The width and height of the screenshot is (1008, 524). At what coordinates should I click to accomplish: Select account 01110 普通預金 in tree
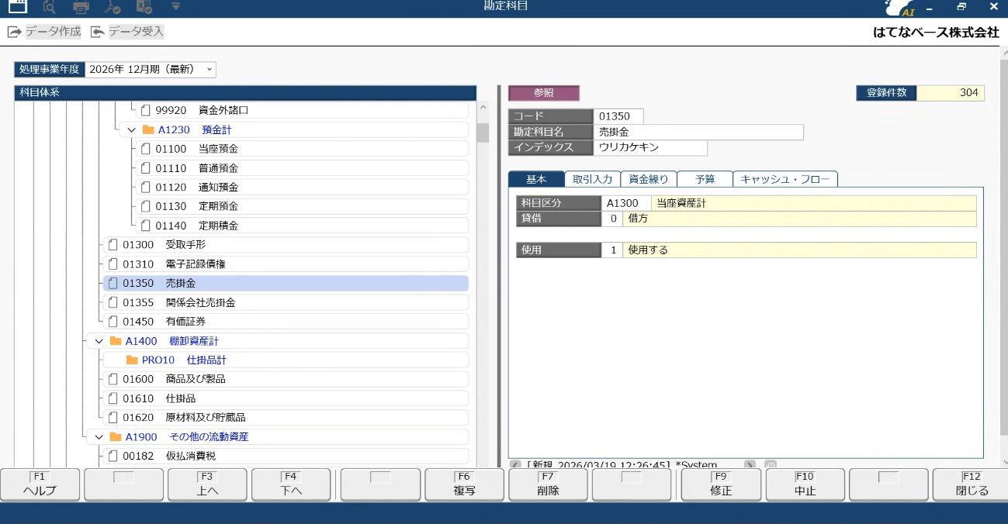tap(303, 168)
